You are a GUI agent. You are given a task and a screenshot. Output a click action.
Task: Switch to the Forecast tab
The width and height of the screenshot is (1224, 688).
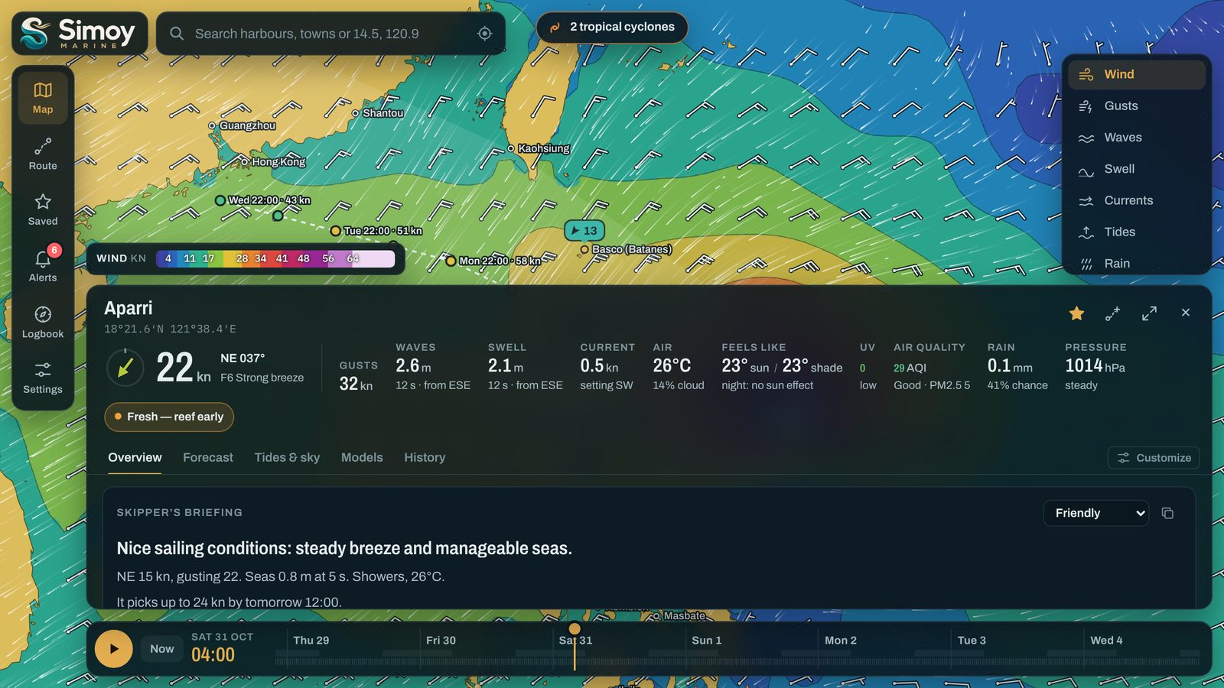[208, 457]
